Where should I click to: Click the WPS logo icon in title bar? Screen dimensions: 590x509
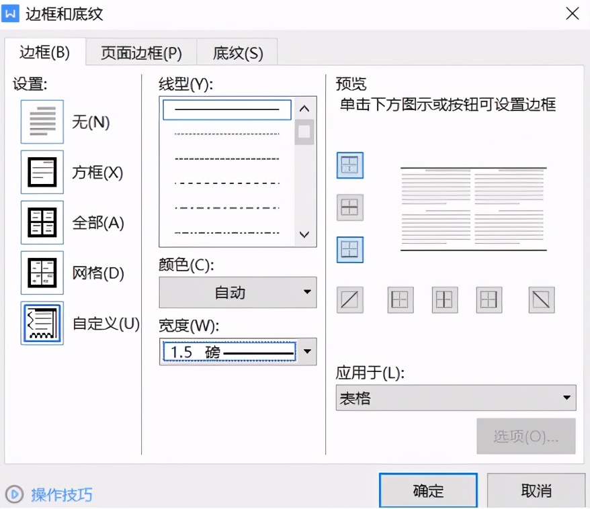(x=11, y=13)
